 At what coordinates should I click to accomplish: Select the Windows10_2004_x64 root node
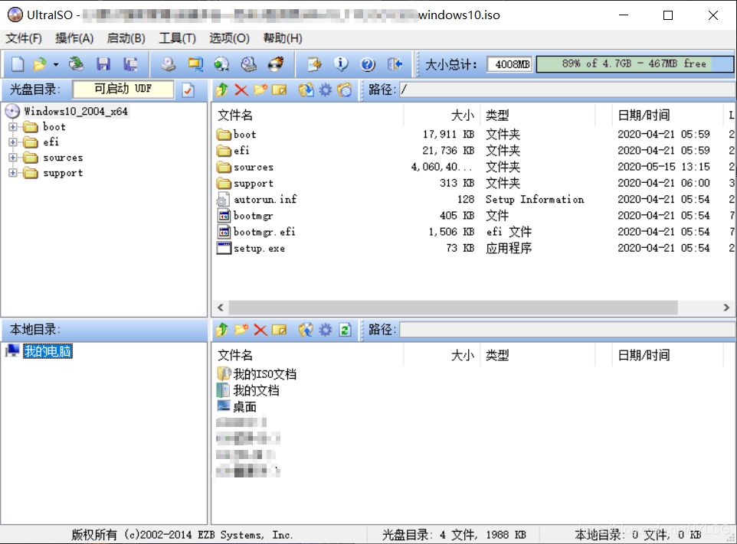(75, 111)
